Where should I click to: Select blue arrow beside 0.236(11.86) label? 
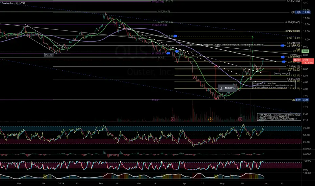tap(175, 36)
